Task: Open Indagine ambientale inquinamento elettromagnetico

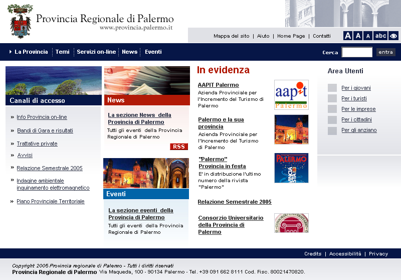Action: click(53, 184)
